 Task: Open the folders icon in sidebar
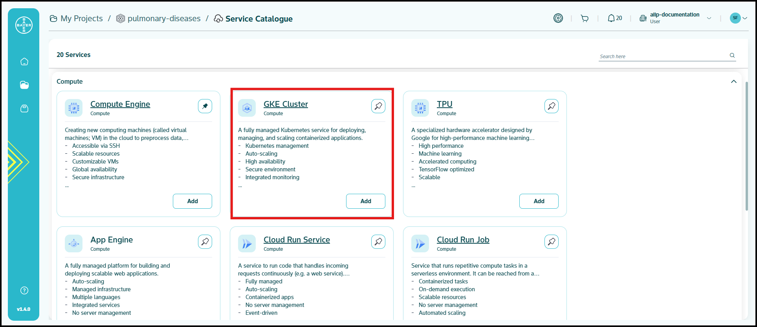(24, 85)
